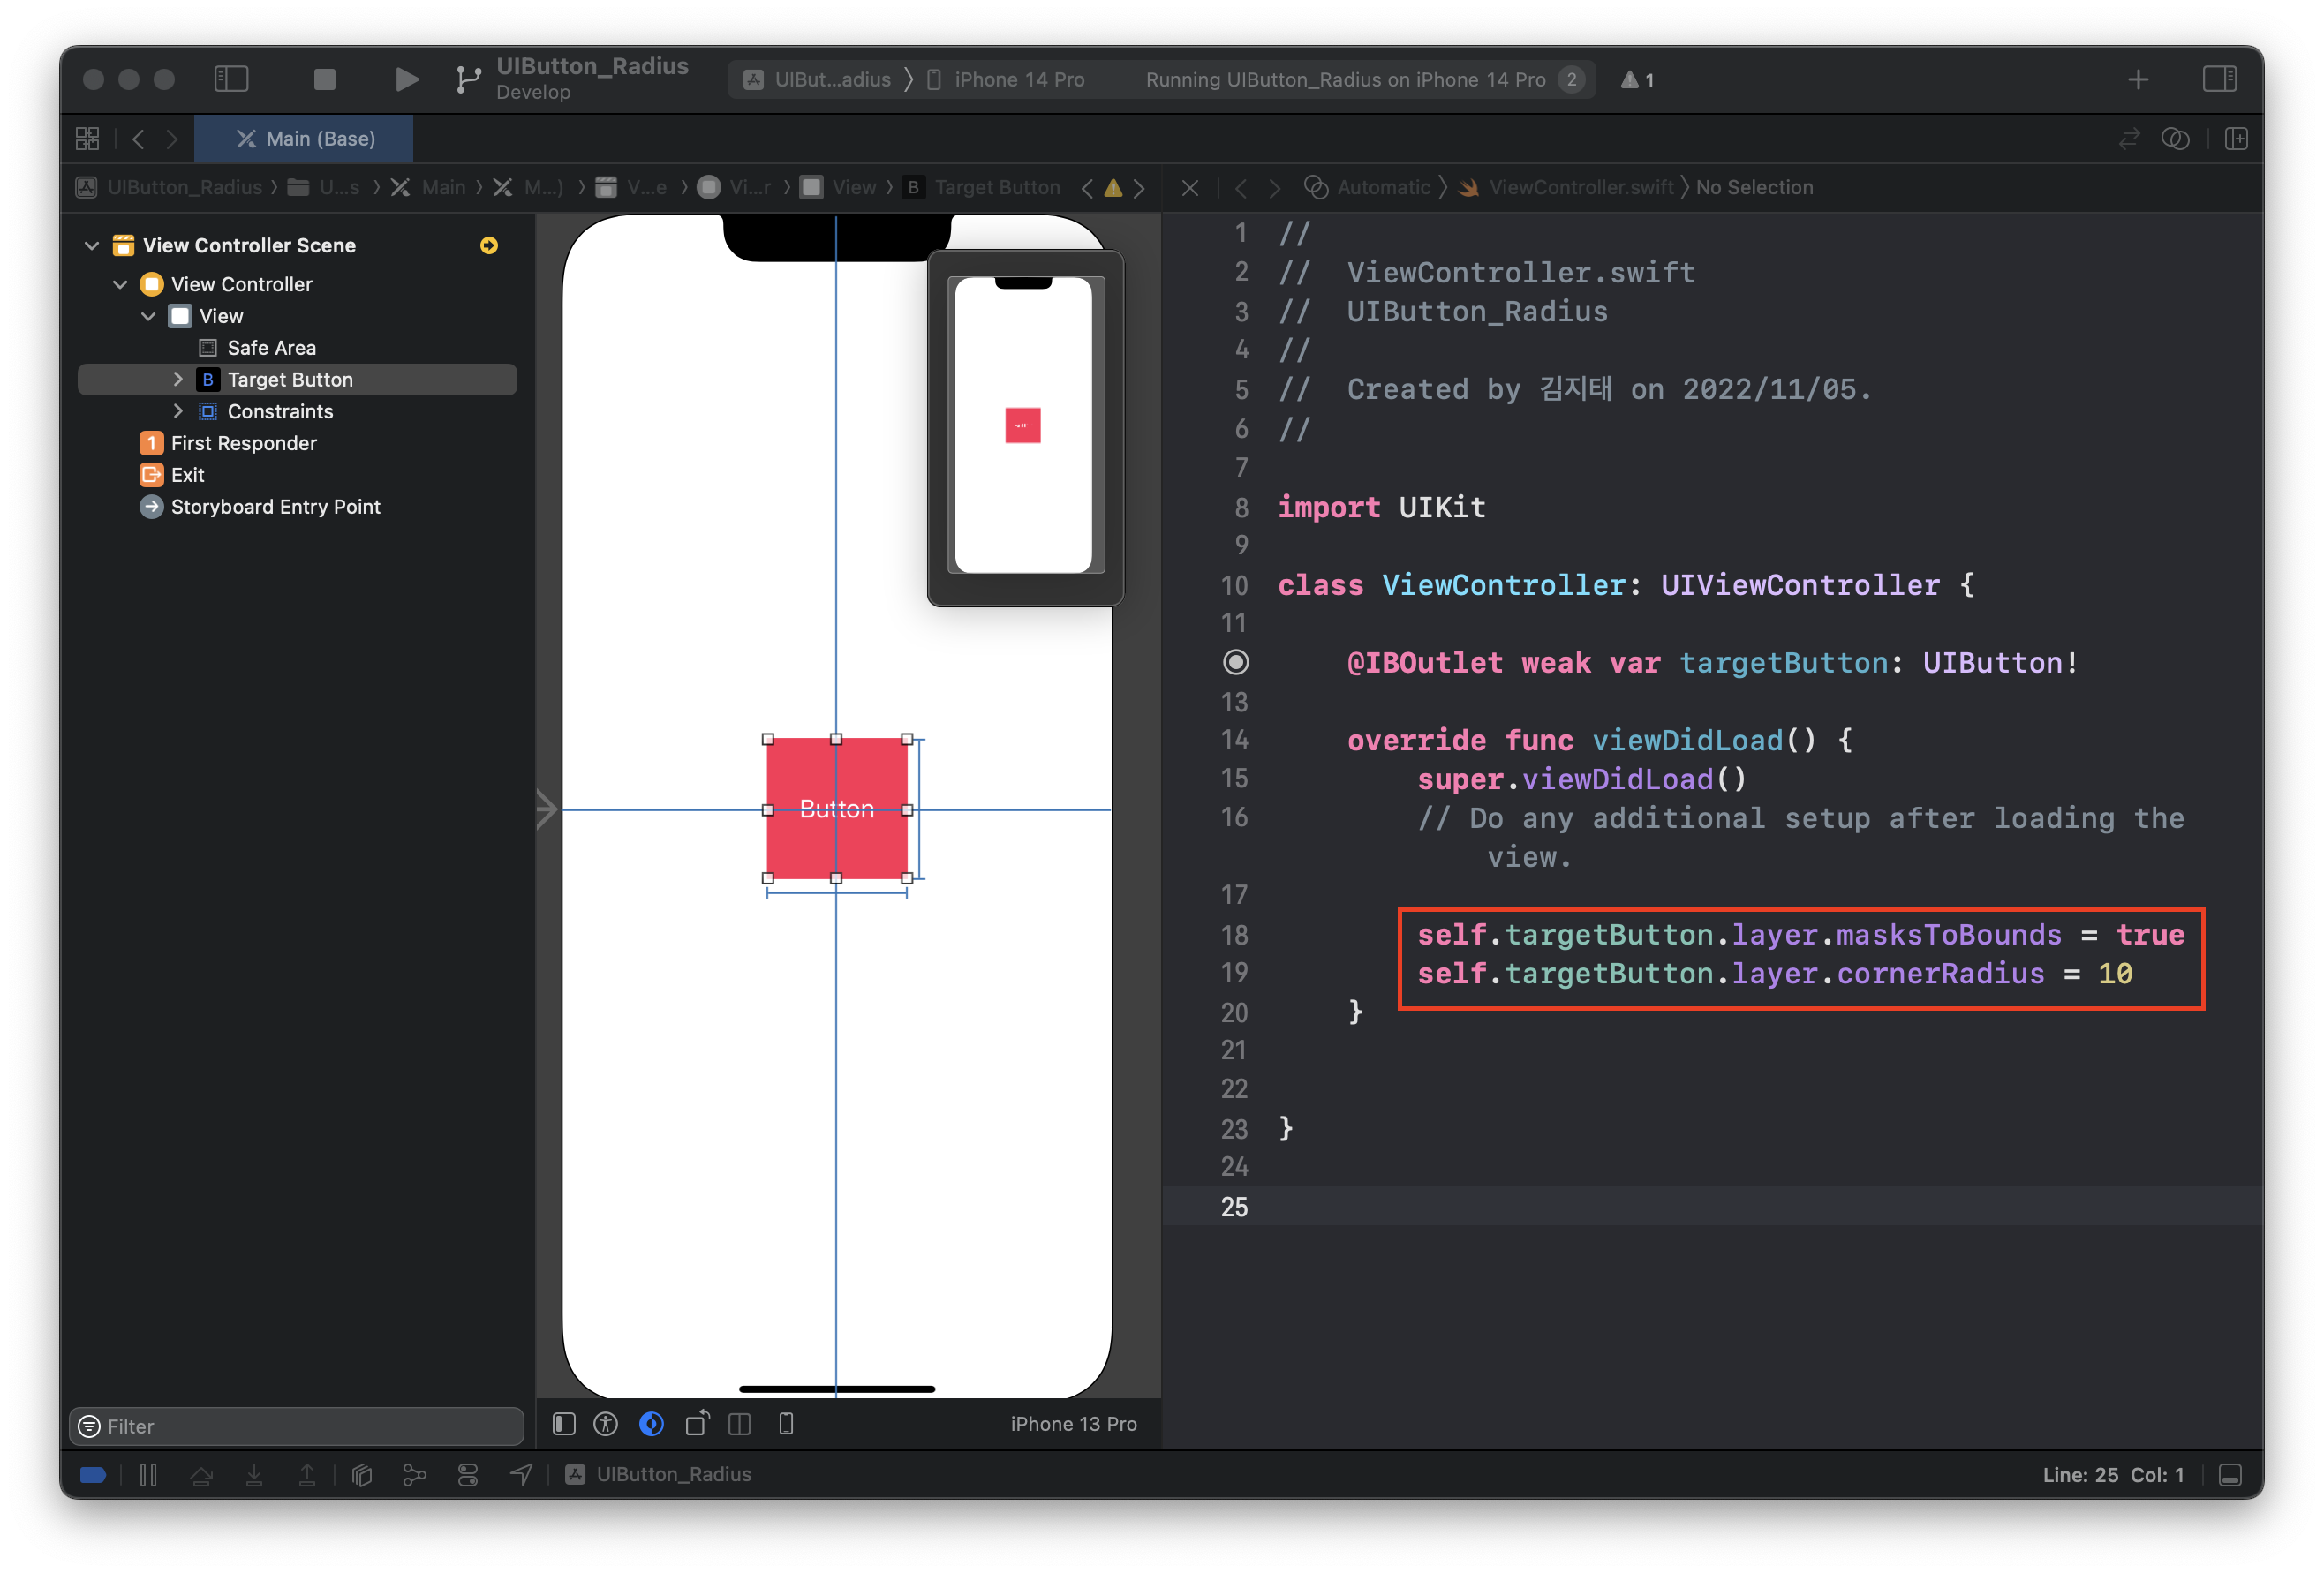Click the iPhone 13 Pro device button
2324x1573 pixels.
[x=1072, y=1424]
